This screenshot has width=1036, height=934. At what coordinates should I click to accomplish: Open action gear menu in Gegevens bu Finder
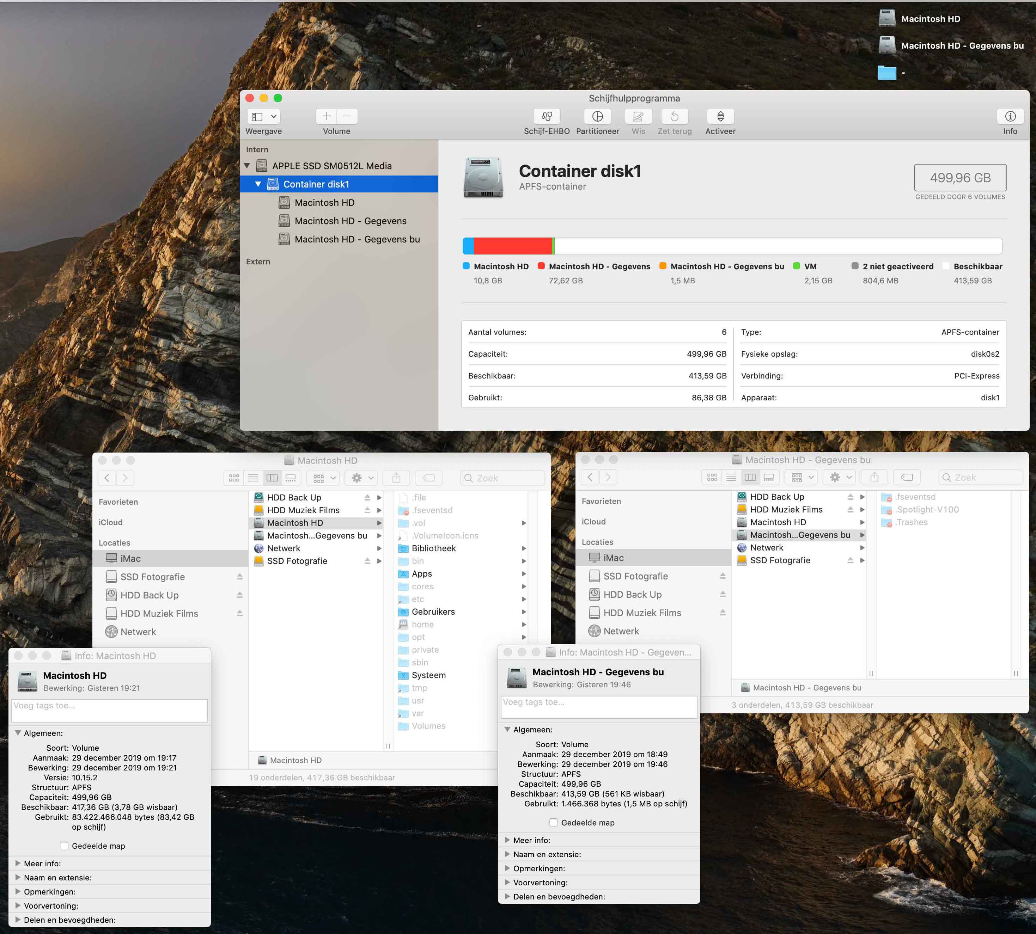tap(840, 478)
